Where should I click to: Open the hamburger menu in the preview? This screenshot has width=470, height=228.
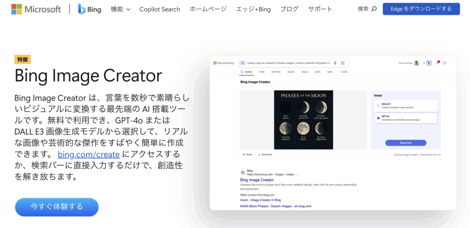(x=444, y=63)
